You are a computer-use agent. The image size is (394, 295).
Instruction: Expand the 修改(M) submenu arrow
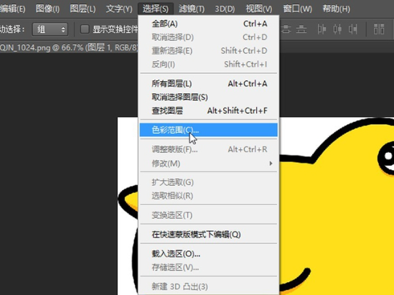click(x=271, y=164)
